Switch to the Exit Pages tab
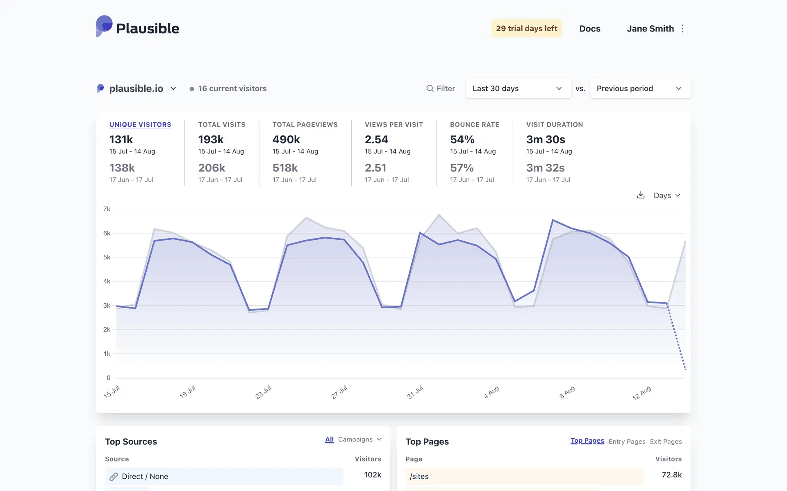 666,441
